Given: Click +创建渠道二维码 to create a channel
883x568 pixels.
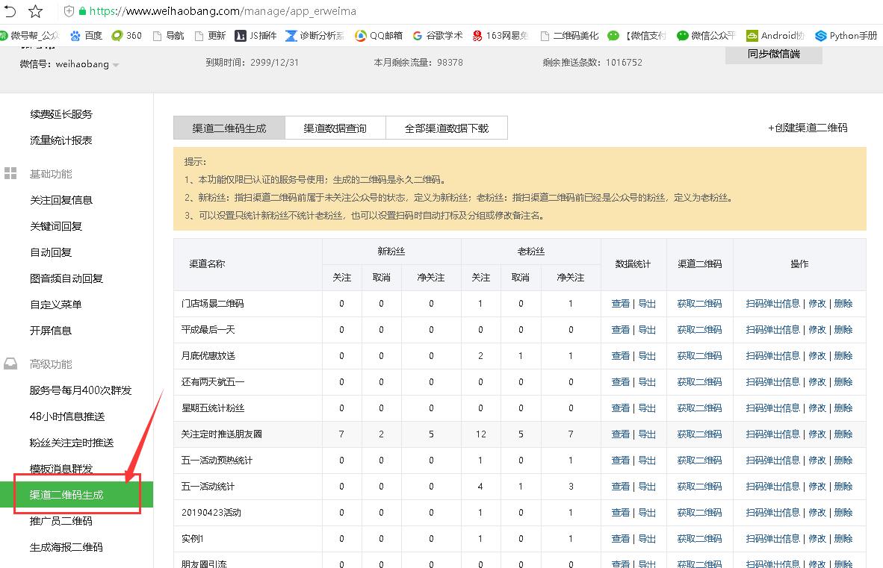Looking at the screenshot, I should (808, 128).
